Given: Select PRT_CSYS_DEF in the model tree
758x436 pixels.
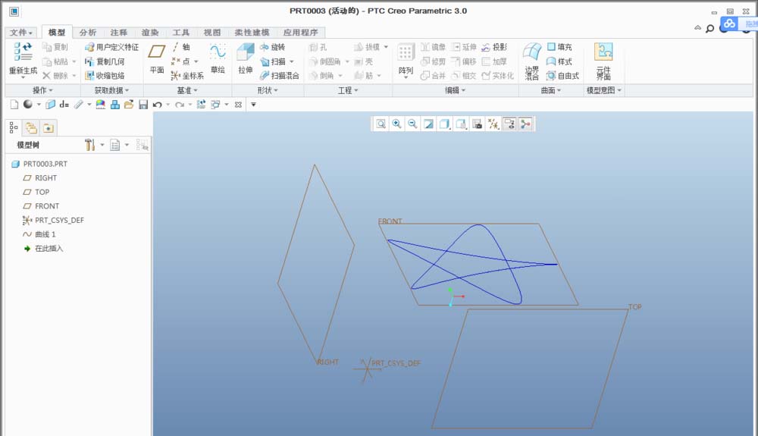Looking at the screenshot, I should 53,221.
